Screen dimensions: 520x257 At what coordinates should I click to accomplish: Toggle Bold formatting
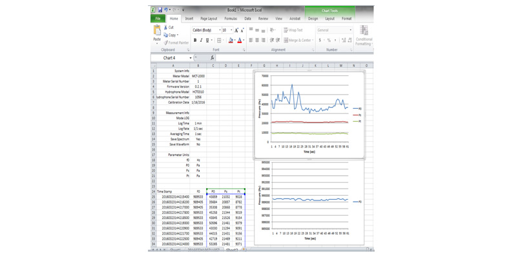click(195, 41)
